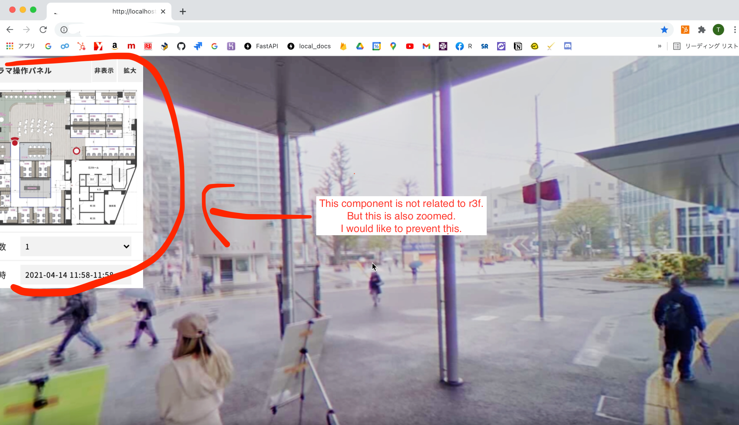Open the red Y bookmark
This screenshot has height=425, width=739.
click(x=98, y=46)
